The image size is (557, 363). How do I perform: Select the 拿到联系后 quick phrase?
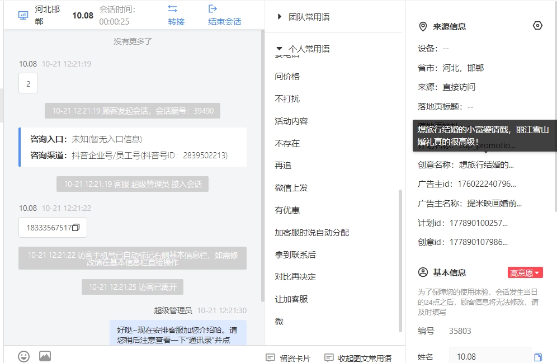(295, 254)
